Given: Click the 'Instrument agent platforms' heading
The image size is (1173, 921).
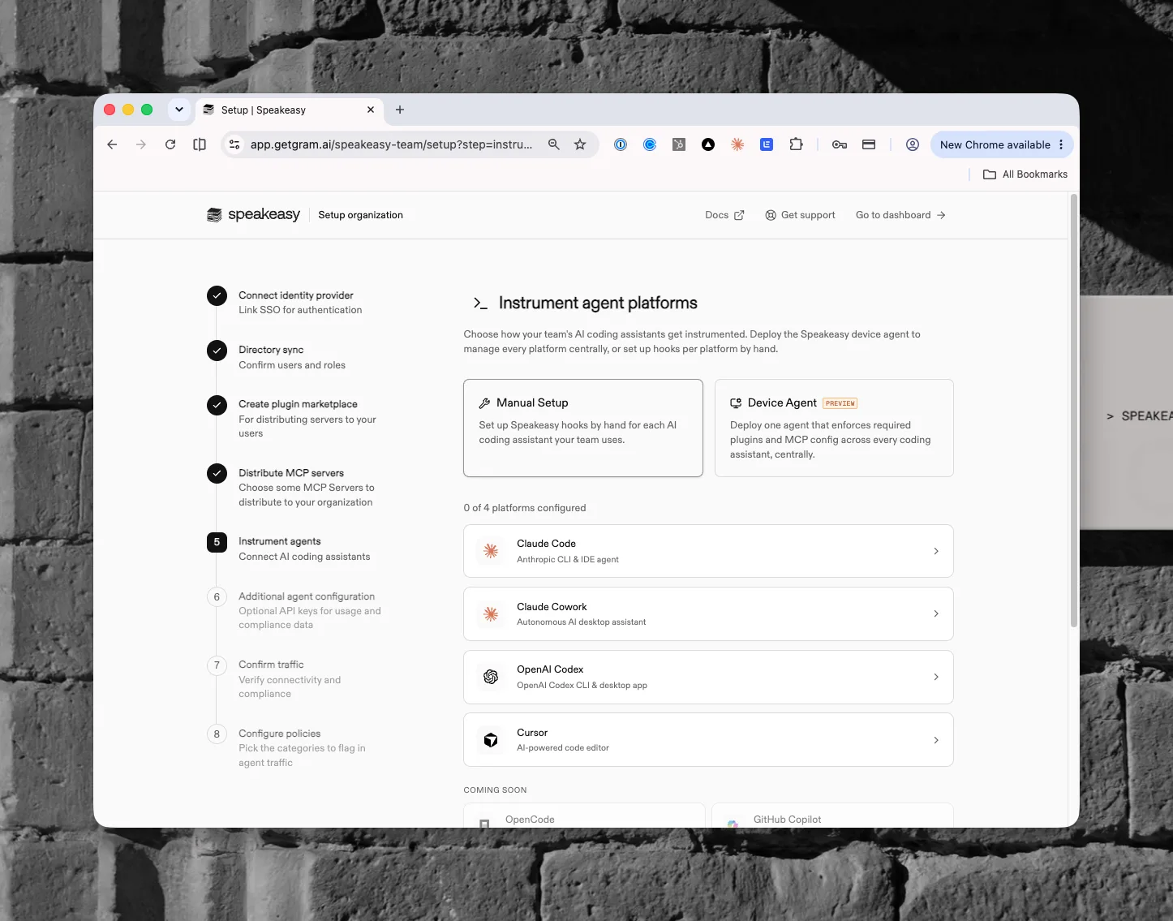Looking at the screenshot, I should [598, 303].
